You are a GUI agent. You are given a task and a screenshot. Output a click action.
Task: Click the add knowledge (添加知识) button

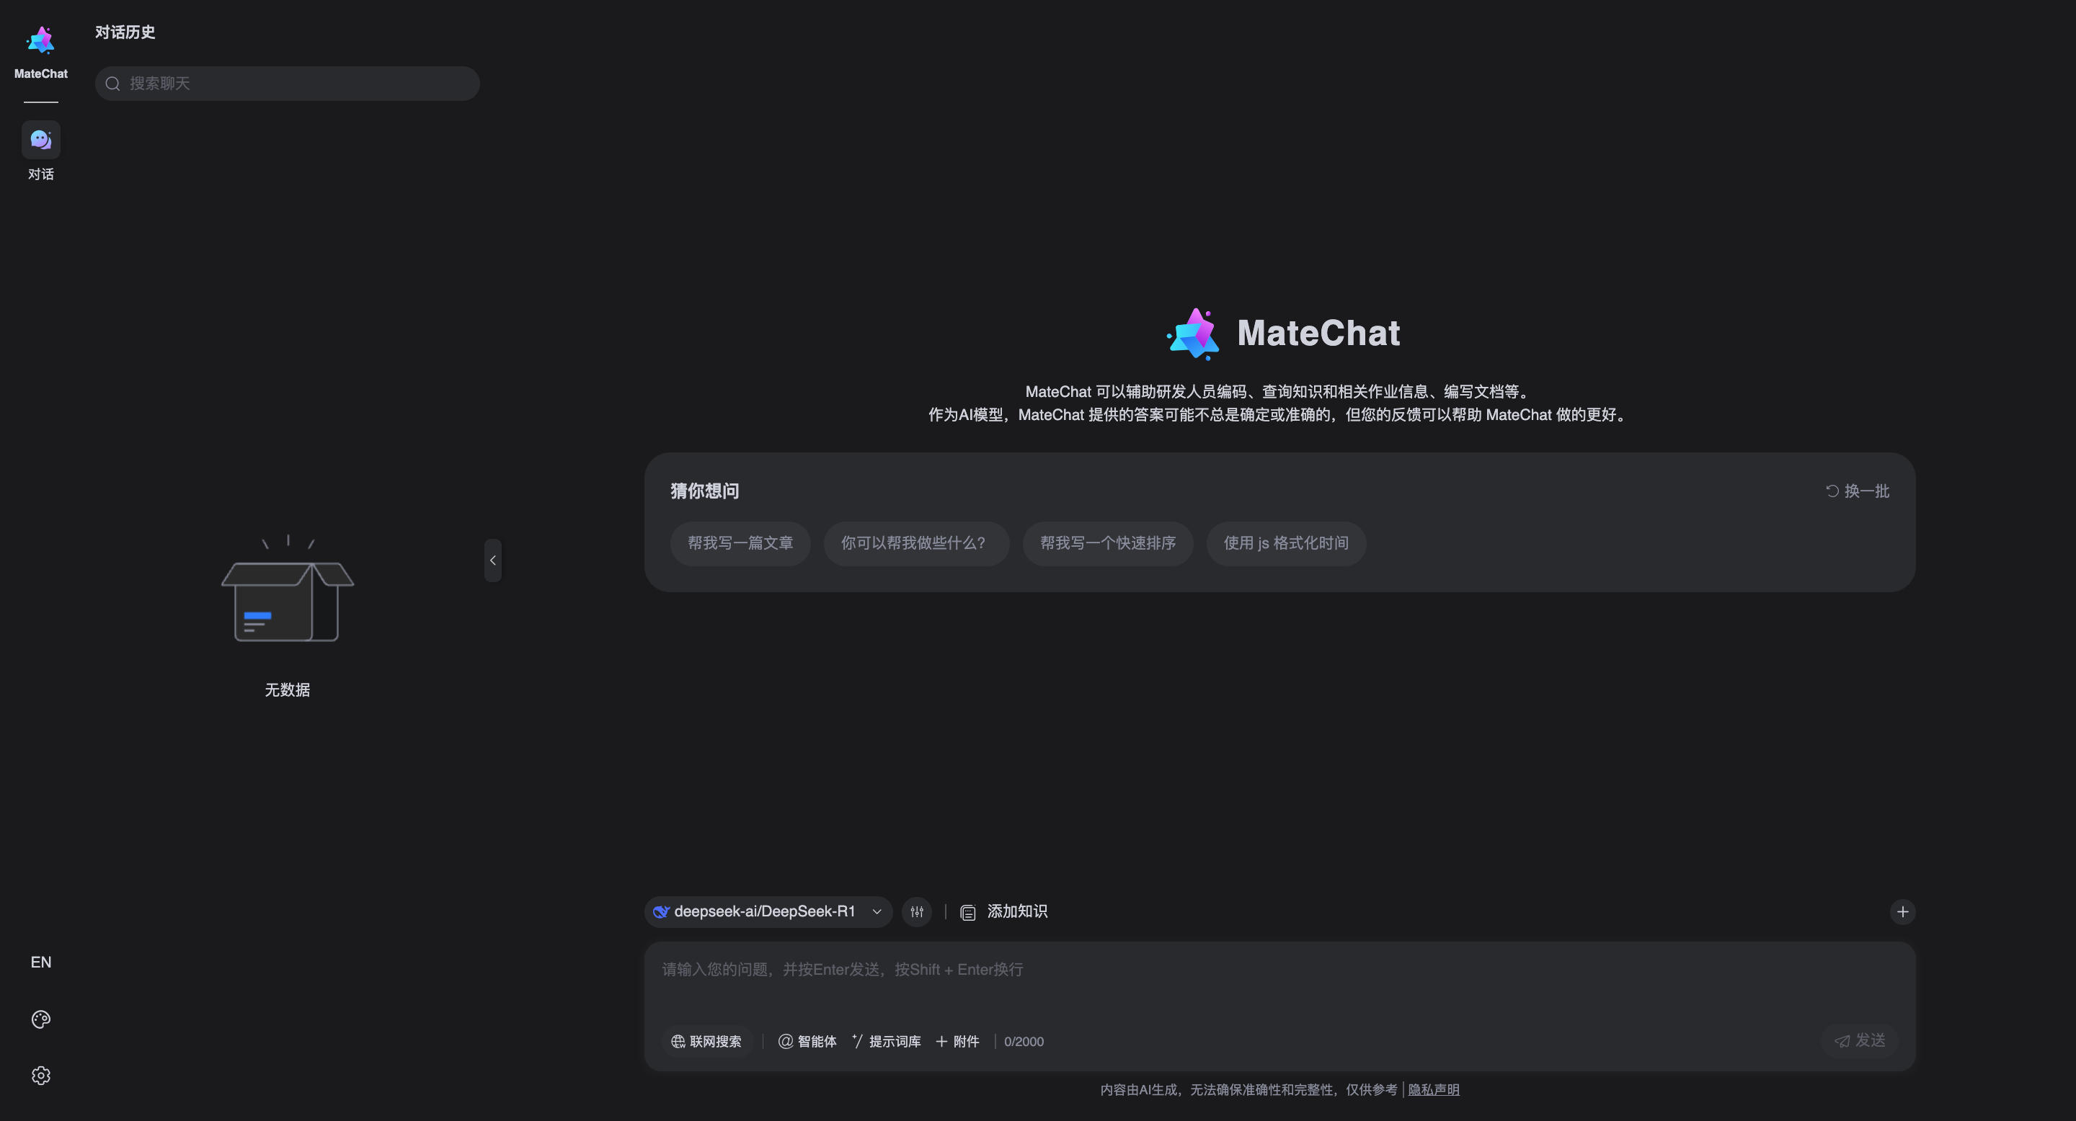point(1004,911)
